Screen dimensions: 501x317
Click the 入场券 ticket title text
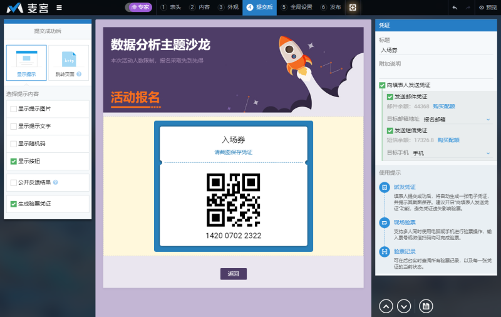233,140
